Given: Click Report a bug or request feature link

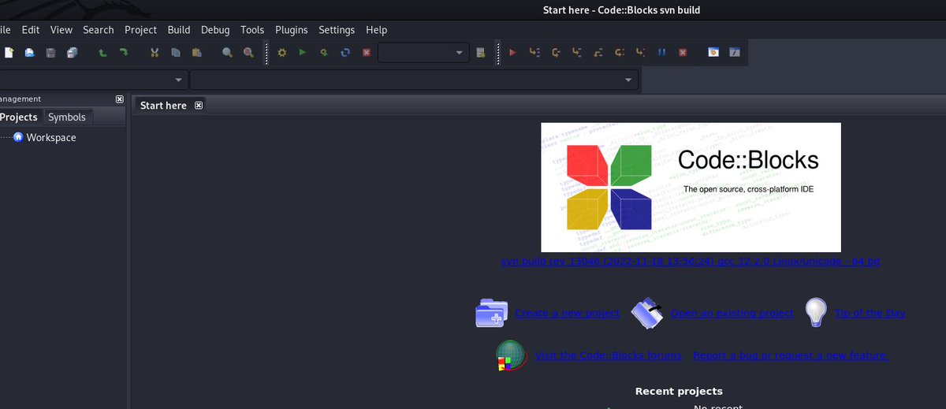Looking at the screenshot, I should 791,355.
